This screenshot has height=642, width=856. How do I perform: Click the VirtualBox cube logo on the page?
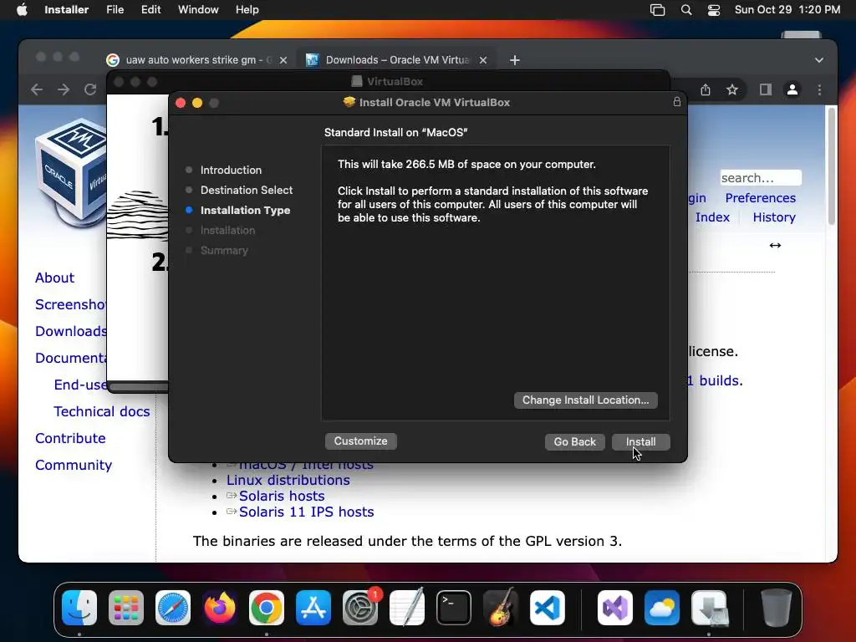(70, 172)
